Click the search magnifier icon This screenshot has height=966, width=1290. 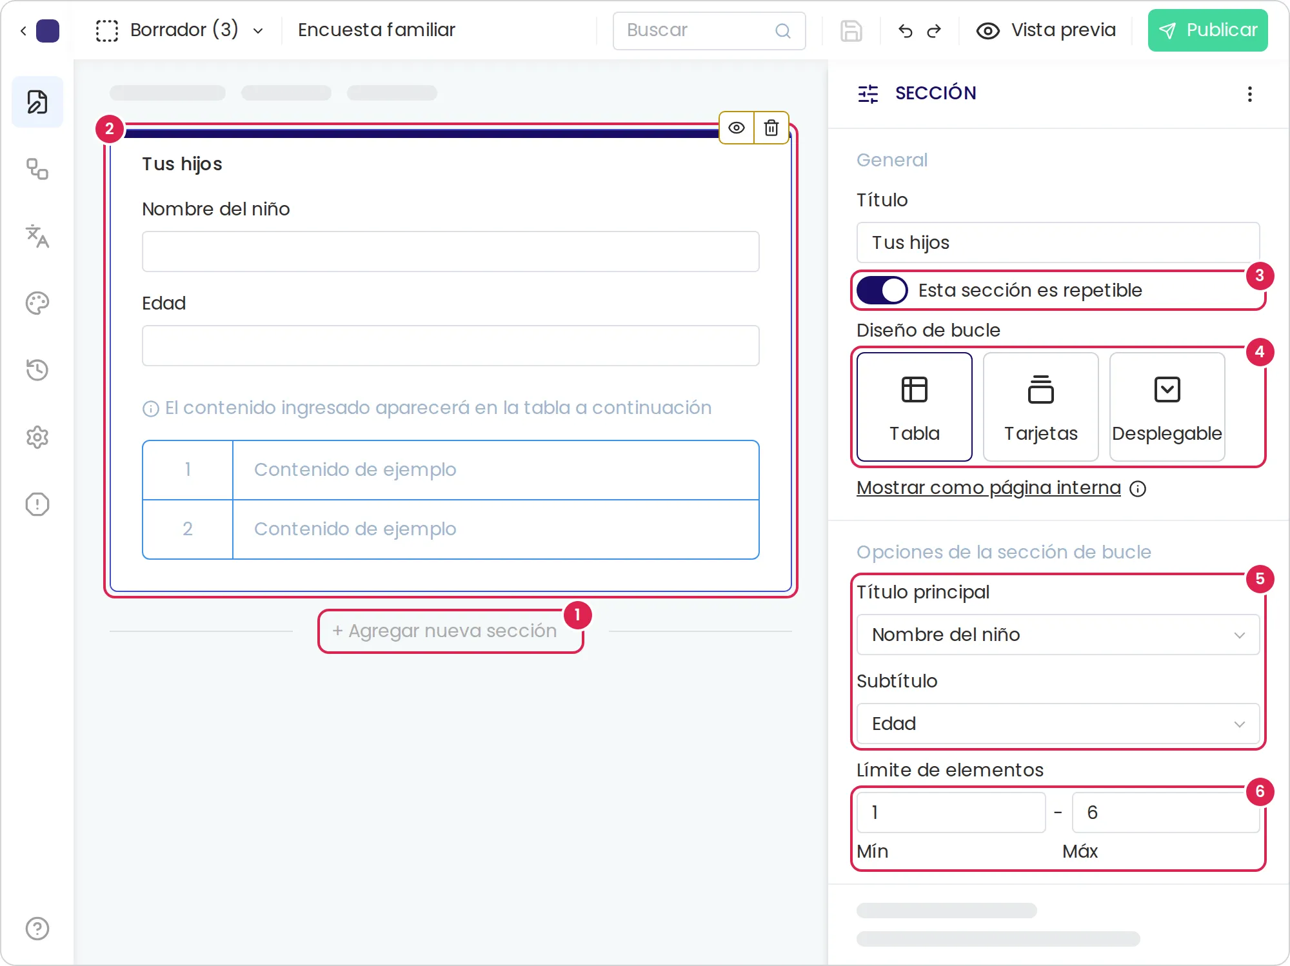coord(783,31)
